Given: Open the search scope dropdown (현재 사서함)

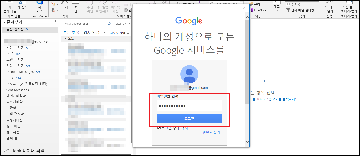Looking at the screenshot, I should [123, 24].
